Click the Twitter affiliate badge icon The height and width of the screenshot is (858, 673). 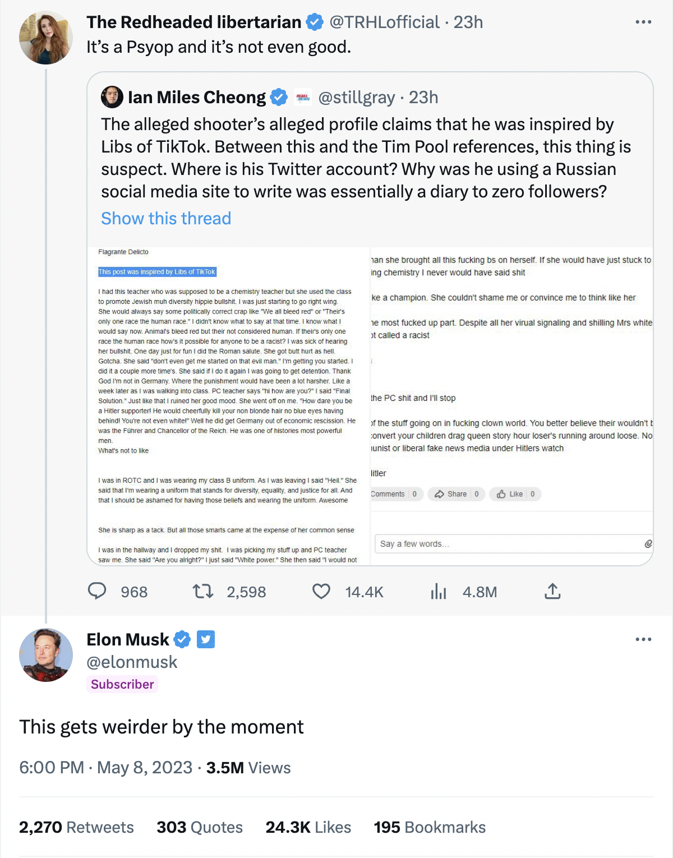pos(206,639)
